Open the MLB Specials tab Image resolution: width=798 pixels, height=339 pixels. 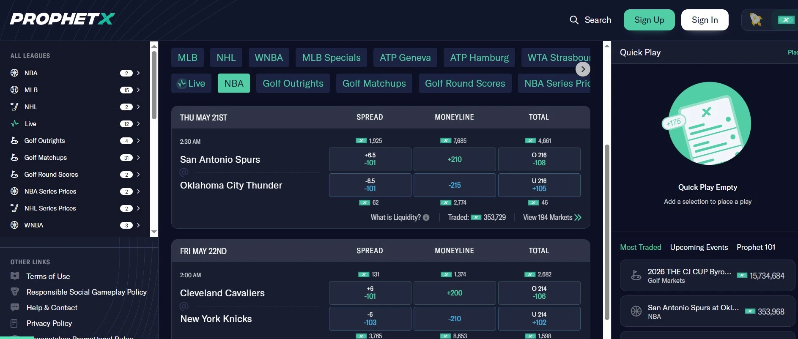pyautogui.click(x=331, y=57)
